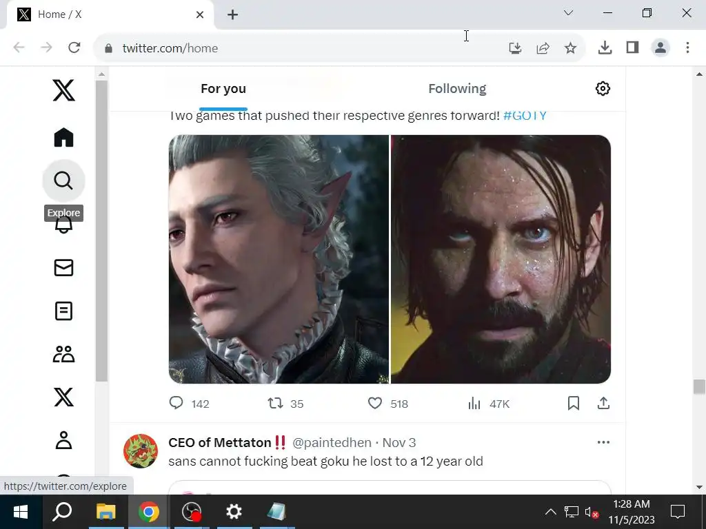Open the Nov 3 post timestamp
This screenshot has width=706, height=529.
coord(399,443)
